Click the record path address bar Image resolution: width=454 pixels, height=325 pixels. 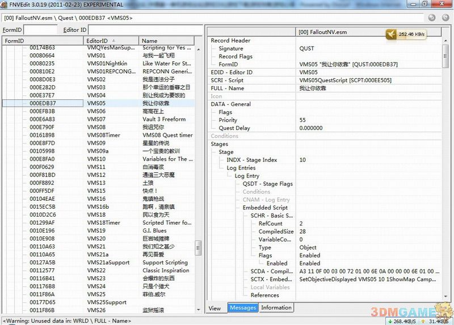213,18
